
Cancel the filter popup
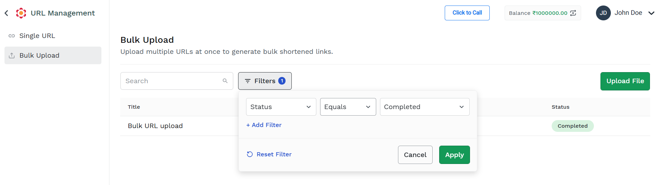pos(415,155)
